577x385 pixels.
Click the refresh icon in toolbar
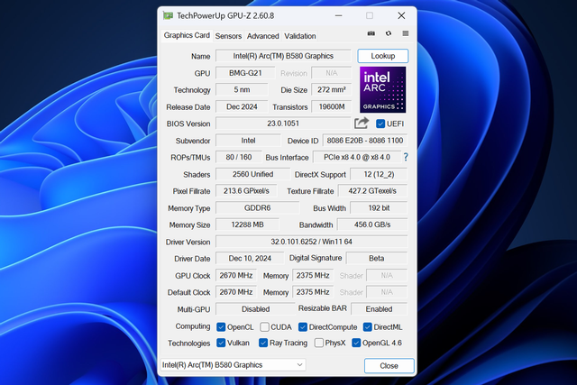389,33
